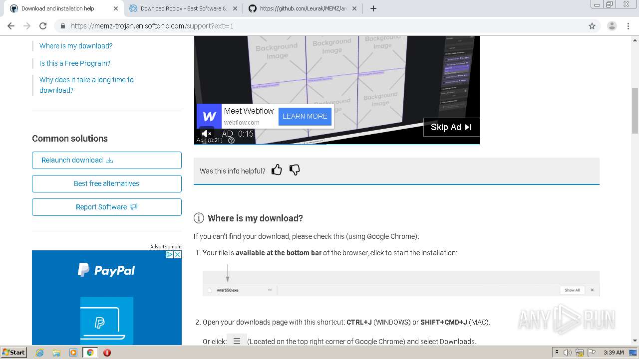Click the ad help question mark icon
This screenshot has height=359, width=639.
(231, 141)
